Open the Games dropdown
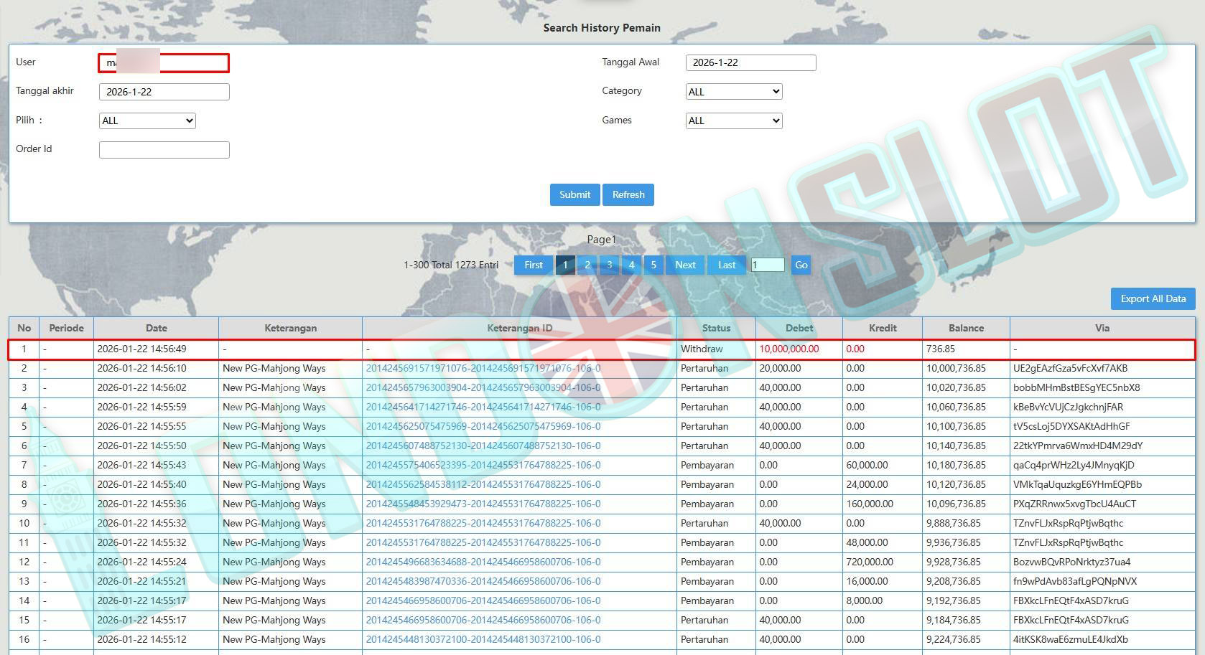Viewport: 1205px width, 655px height. point(733,121)
